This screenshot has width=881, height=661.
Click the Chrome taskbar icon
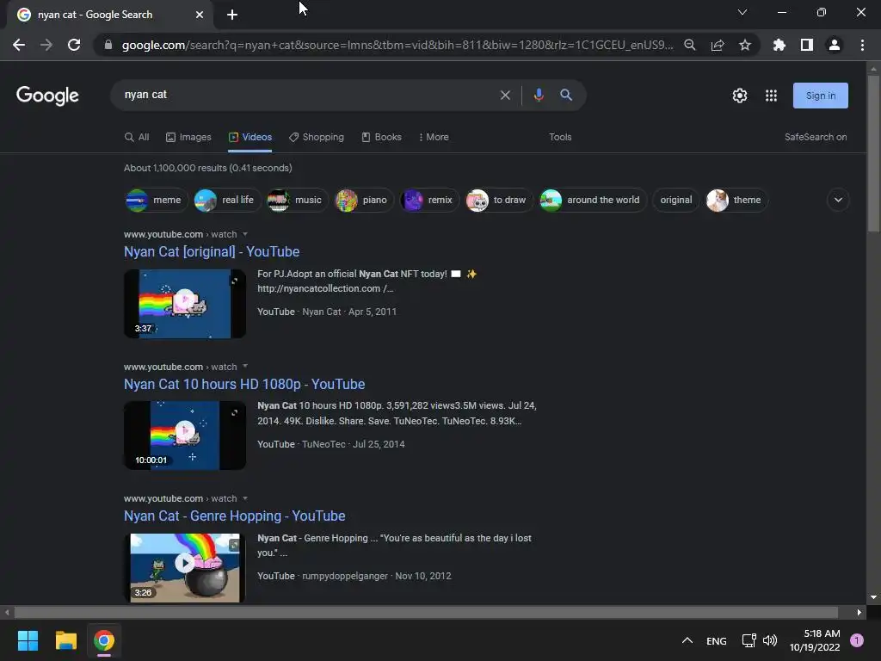(x=104, y=640)
